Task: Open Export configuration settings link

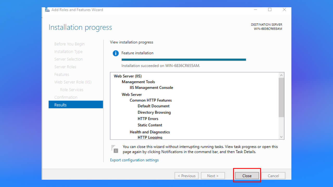Action: [x=134, y=160]
